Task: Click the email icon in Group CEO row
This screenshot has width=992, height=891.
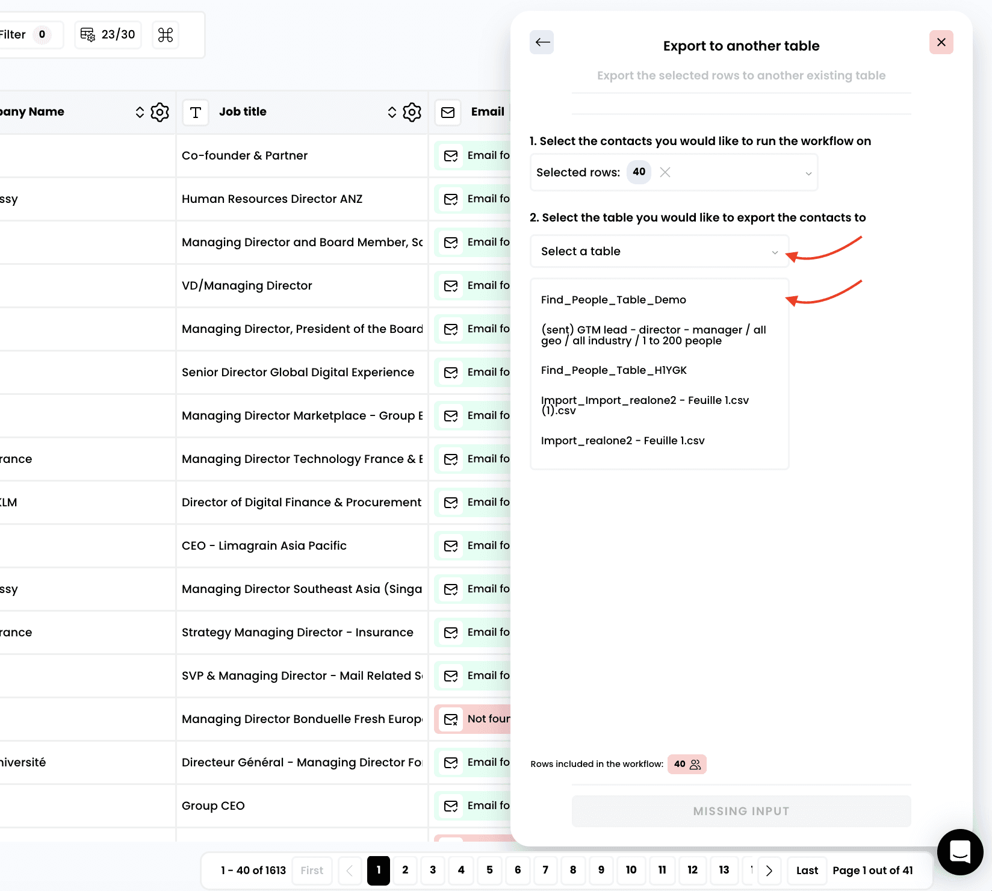Action: click(451, 806)
